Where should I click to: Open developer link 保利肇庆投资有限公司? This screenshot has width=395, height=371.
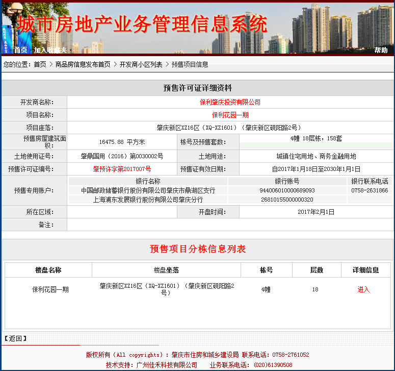point(230,102)
